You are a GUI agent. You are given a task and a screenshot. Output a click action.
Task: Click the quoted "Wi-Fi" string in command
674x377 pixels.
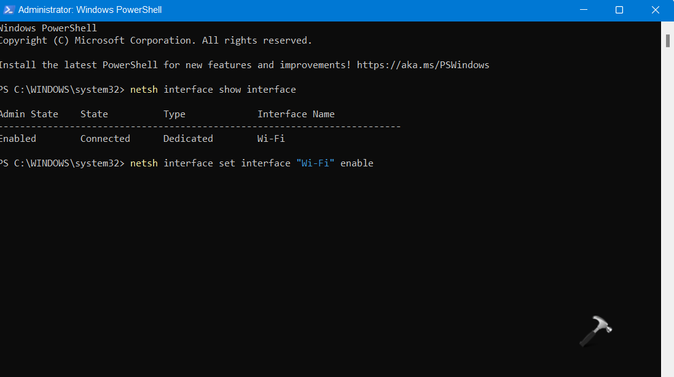pos(315,163)
